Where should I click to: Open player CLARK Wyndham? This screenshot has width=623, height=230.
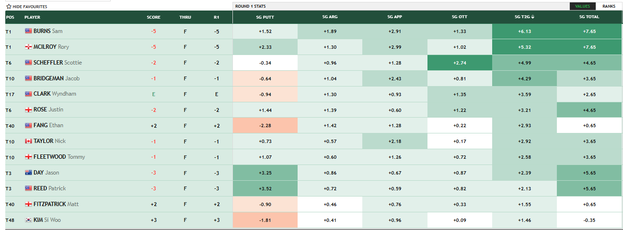[x=55, y=94]
